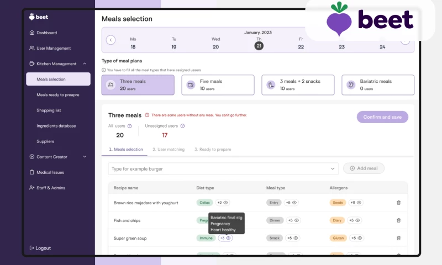Click the Add meal button
This screenshot has height=265, width=442.
click(x=364, y=168)
